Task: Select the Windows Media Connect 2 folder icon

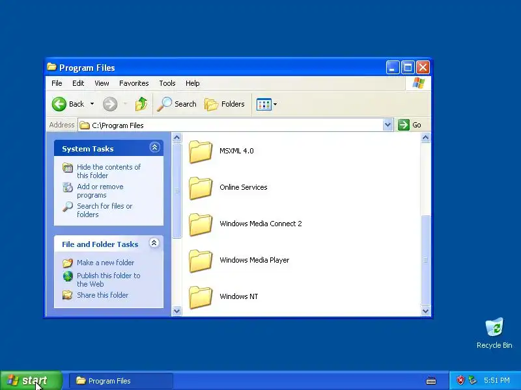Action: click(x=201, y=224)
